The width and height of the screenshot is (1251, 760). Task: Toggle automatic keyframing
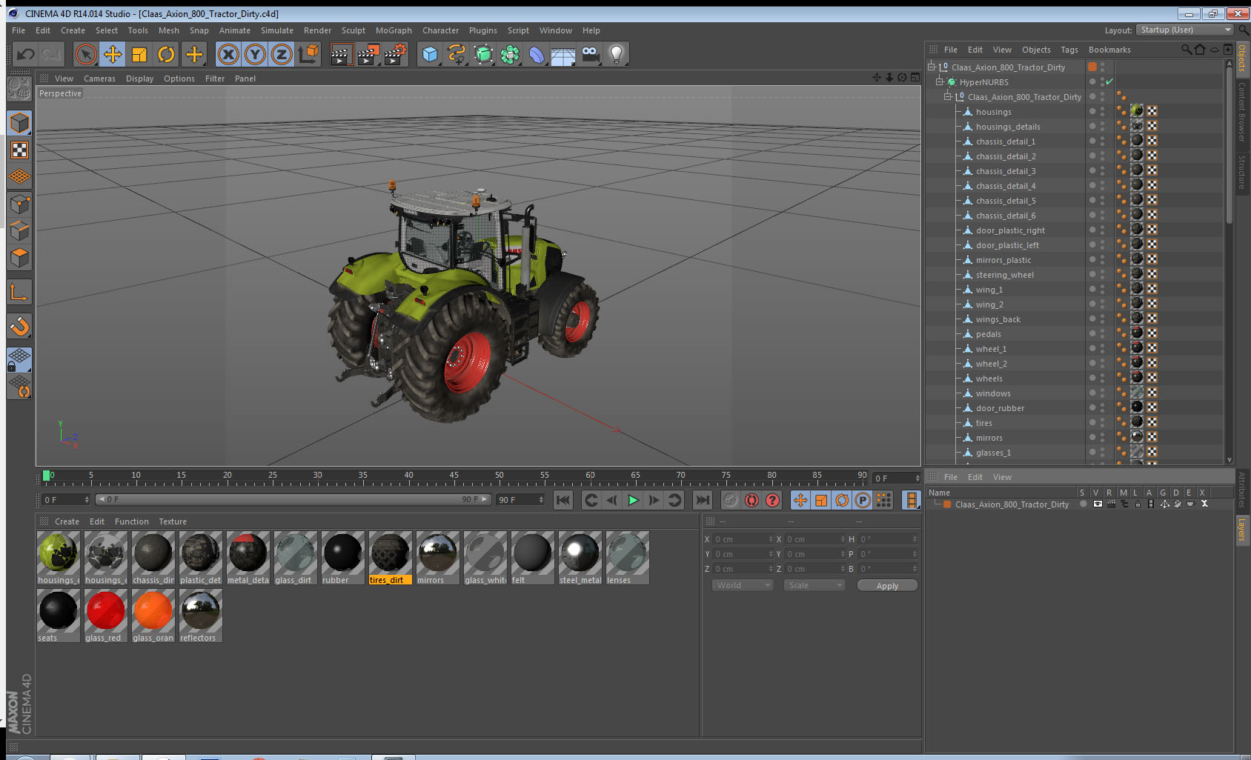pyautogui.click(x=751, y=500)
